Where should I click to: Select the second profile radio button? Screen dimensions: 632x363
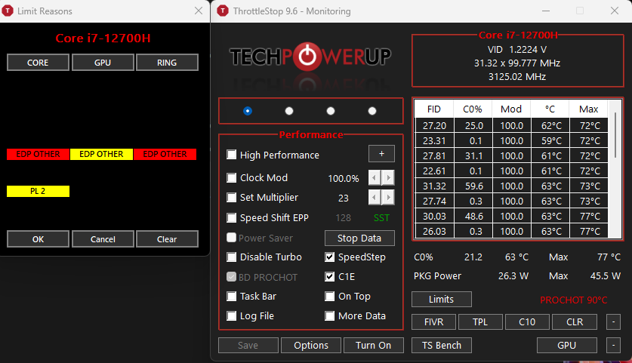click(x=289, y=111)
